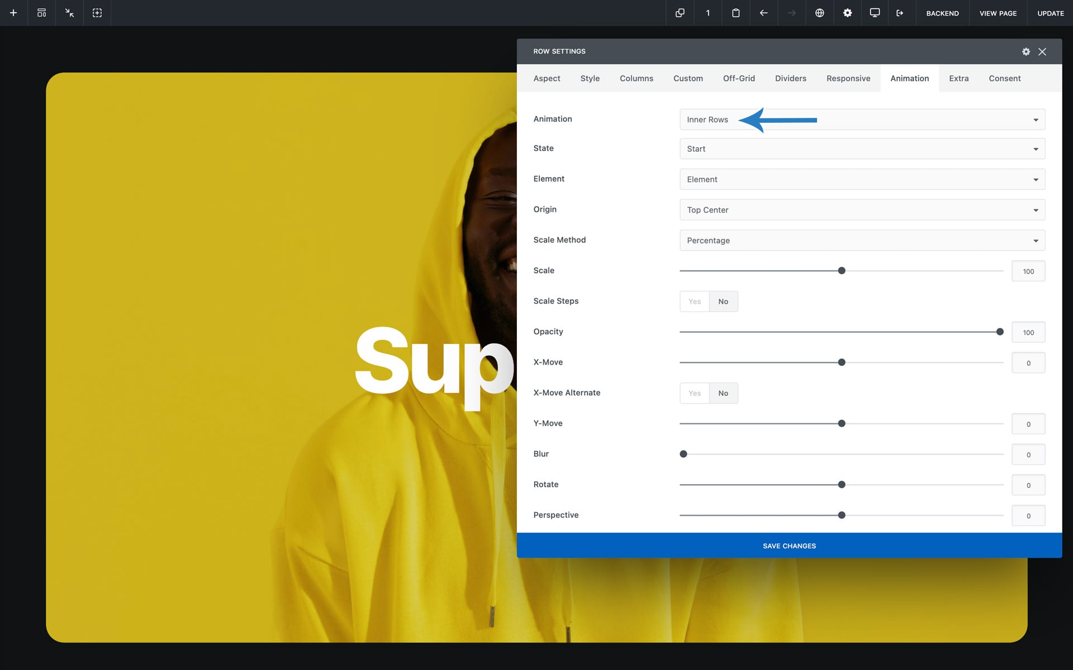Click the X-Move value input field
Image resolution: width=1073 pixels, height=670 pixels.
click(x=1028, y=363)
